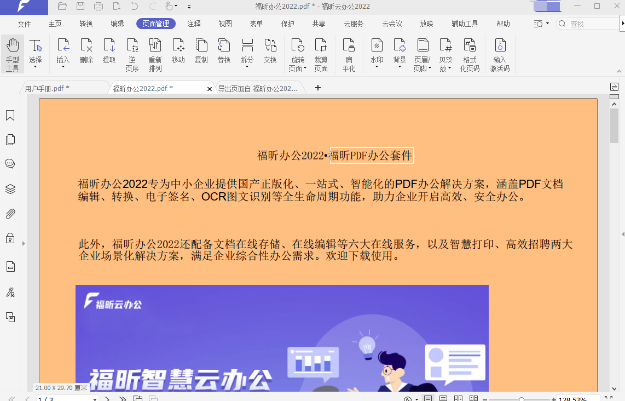The image size is (625, 401).
Task: Click the 查找 search field
Action: click(x=580, y=24)
